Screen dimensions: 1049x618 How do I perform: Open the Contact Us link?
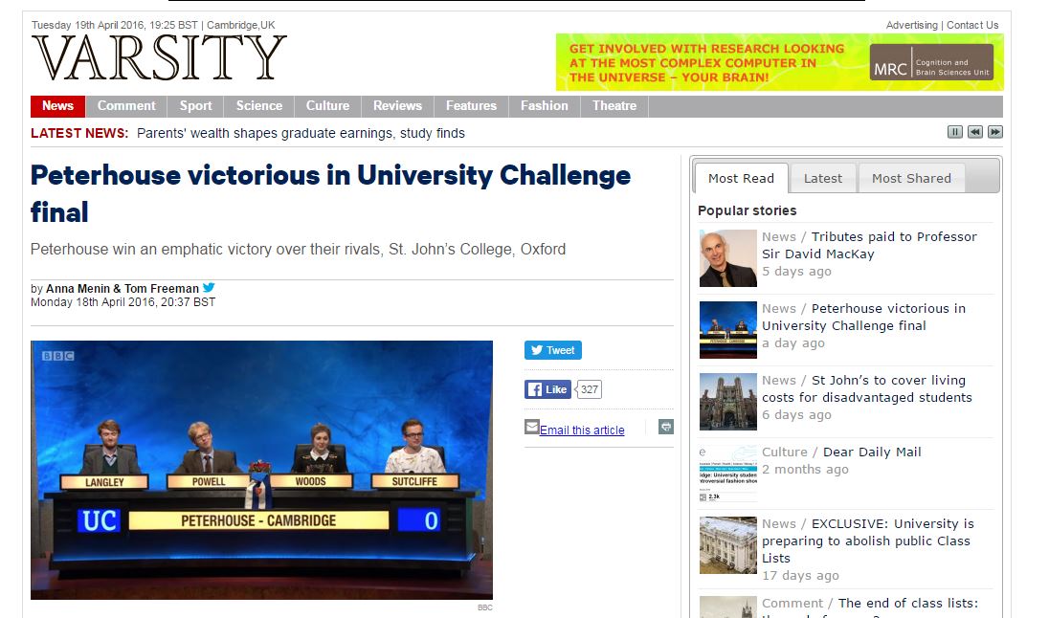click(x=972, y=25)
